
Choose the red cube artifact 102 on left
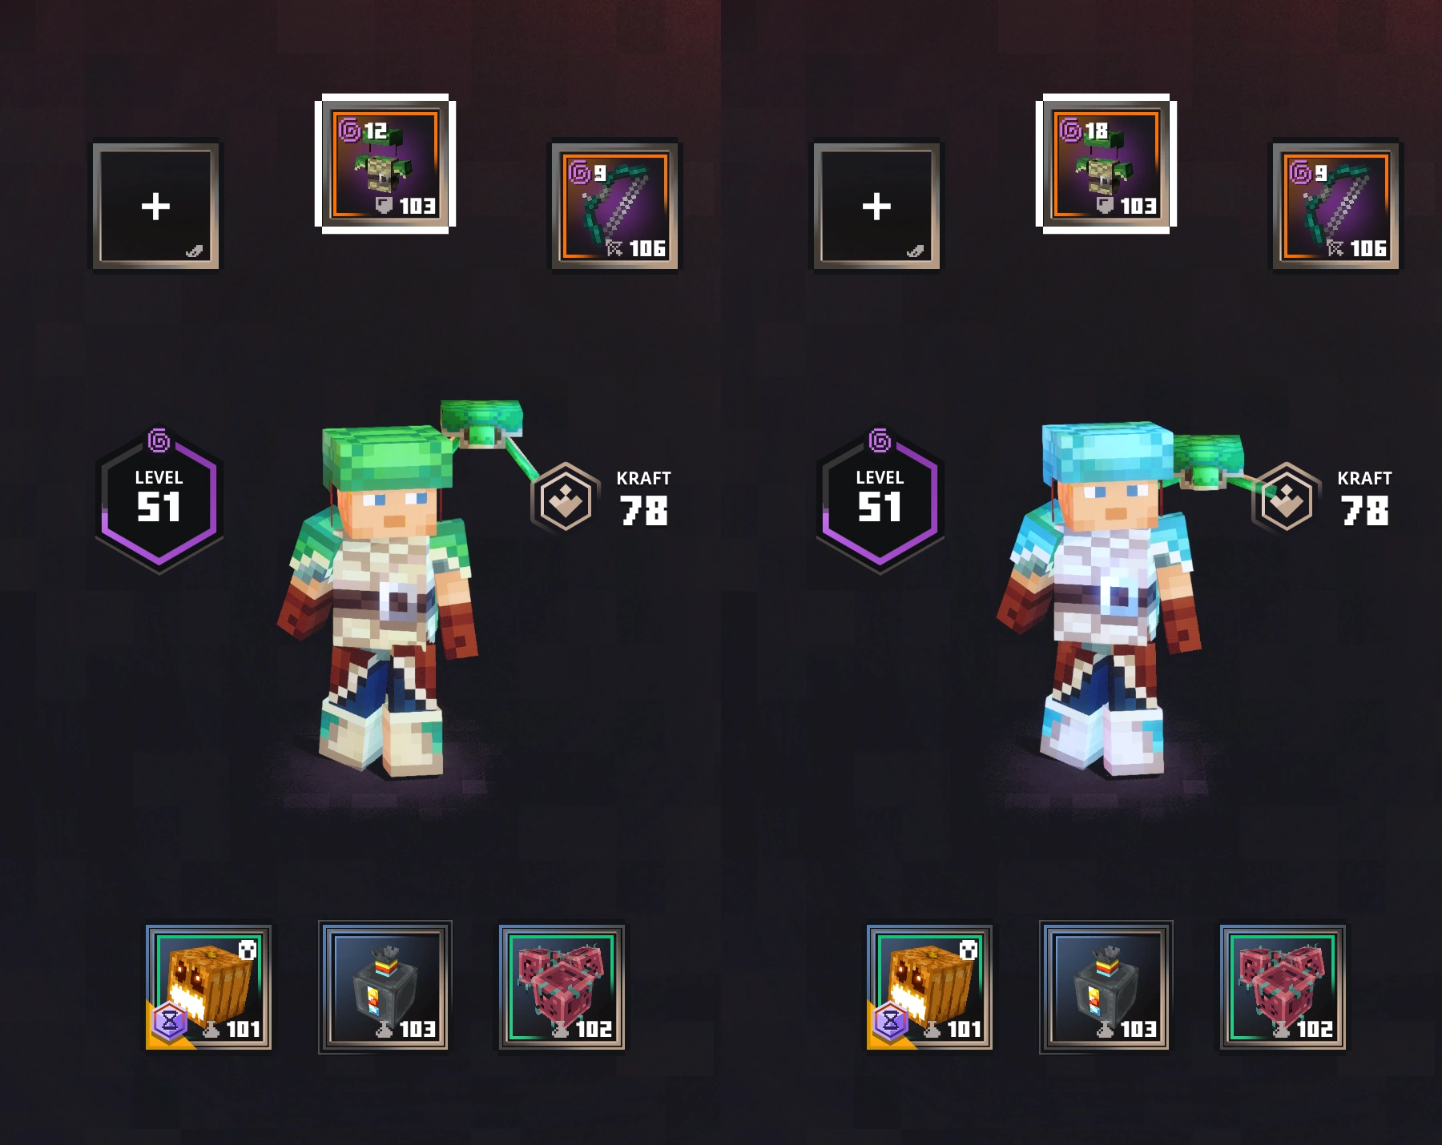tap(562, 987)
